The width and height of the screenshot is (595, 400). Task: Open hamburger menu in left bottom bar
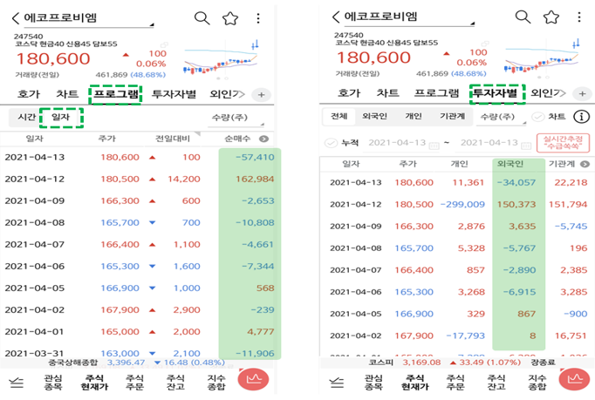(x=17, y=383)
